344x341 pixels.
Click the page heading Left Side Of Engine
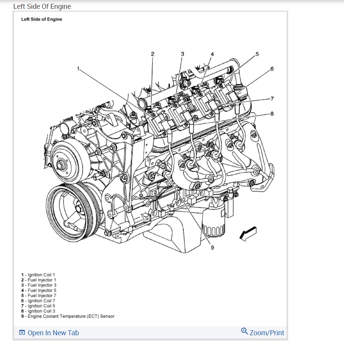click(42, 7)
